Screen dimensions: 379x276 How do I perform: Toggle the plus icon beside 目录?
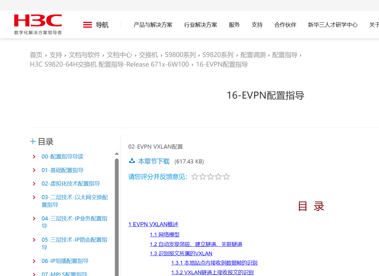(x=33, y=142)
